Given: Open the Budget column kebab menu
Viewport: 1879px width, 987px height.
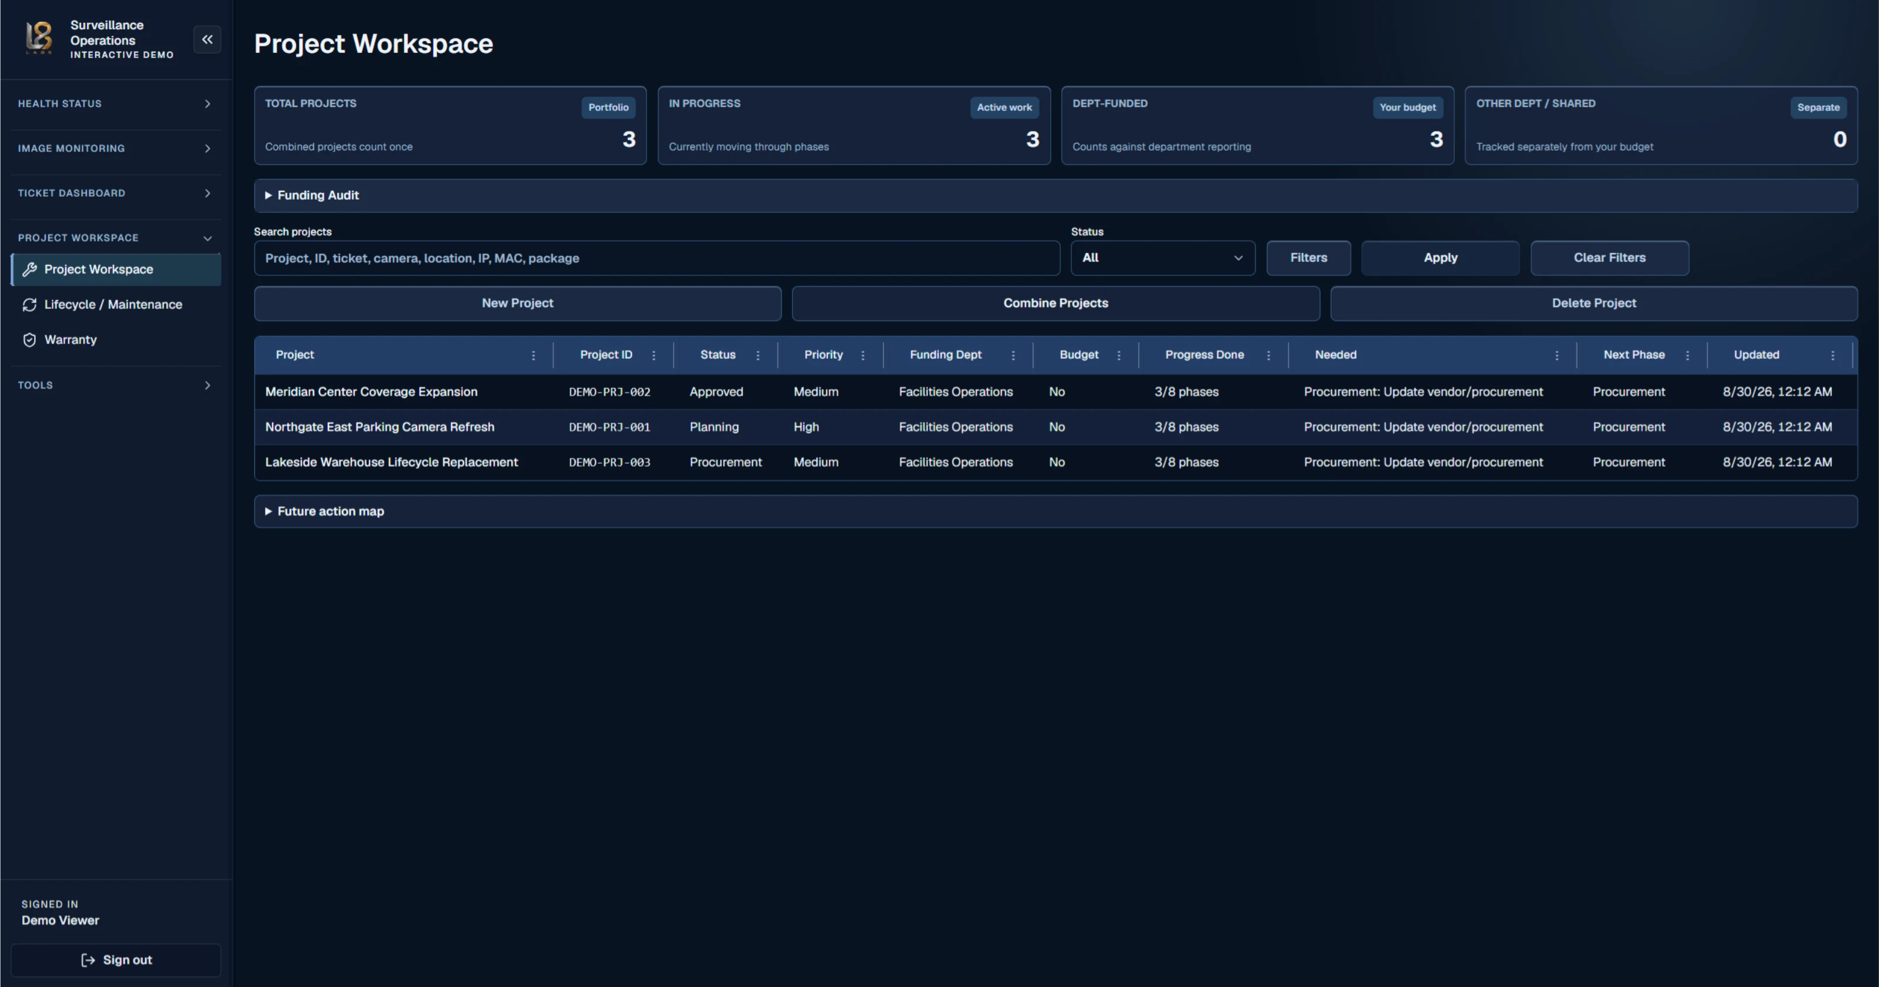Looking at the screenshot, I should pos(1118,355).
